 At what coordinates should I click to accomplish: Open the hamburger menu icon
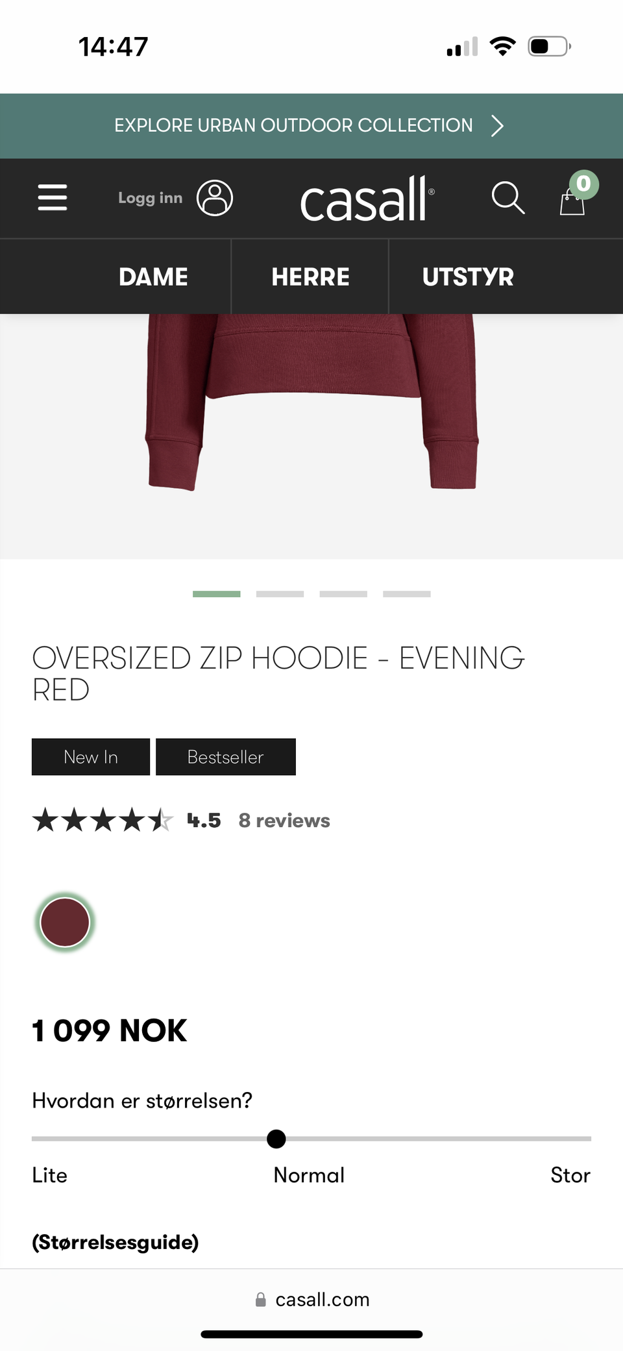53,197
